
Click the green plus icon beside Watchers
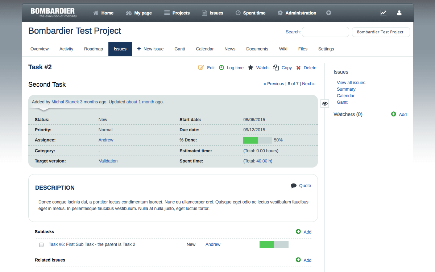click(394, 114)
